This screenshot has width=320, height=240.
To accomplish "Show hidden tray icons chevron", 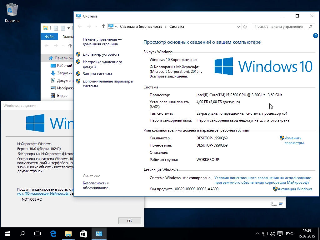I will (257, 234).
